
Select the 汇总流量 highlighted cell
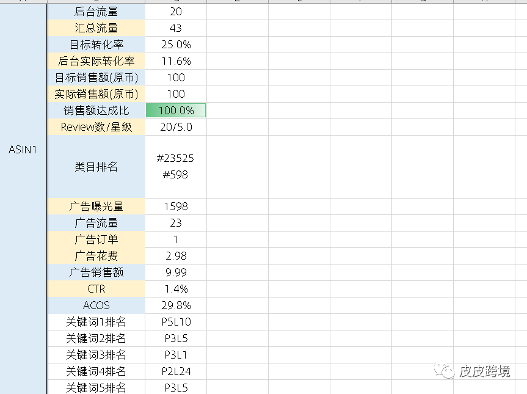96,27
